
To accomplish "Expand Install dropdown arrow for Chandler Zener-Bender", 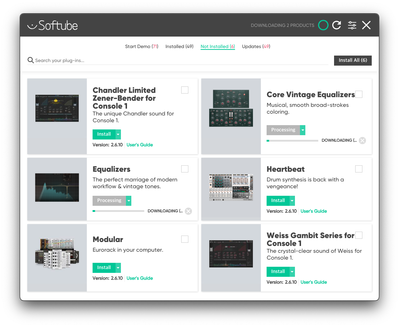I will (x=118, y=134).
